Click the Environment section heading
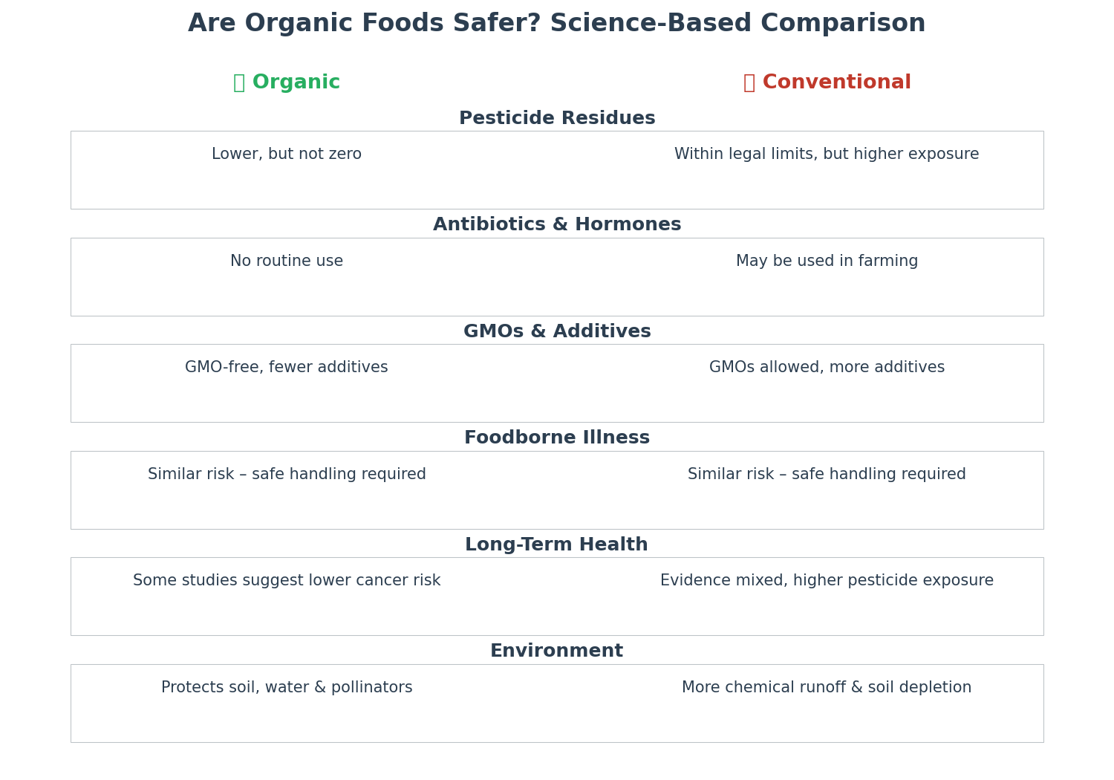Screen dimensions: 1114x780 [x=556, y=651]
